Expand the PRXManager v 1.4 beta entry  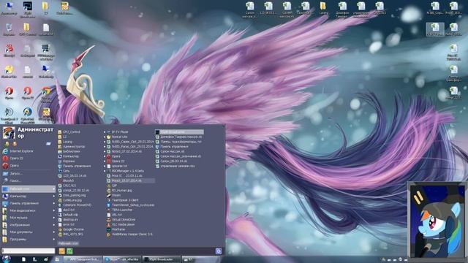click(x=125, y=171)
